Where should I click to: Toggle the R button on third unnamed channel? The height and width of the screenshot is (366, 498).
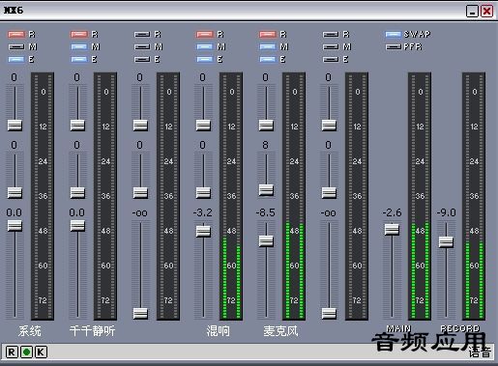pos(142,35)
